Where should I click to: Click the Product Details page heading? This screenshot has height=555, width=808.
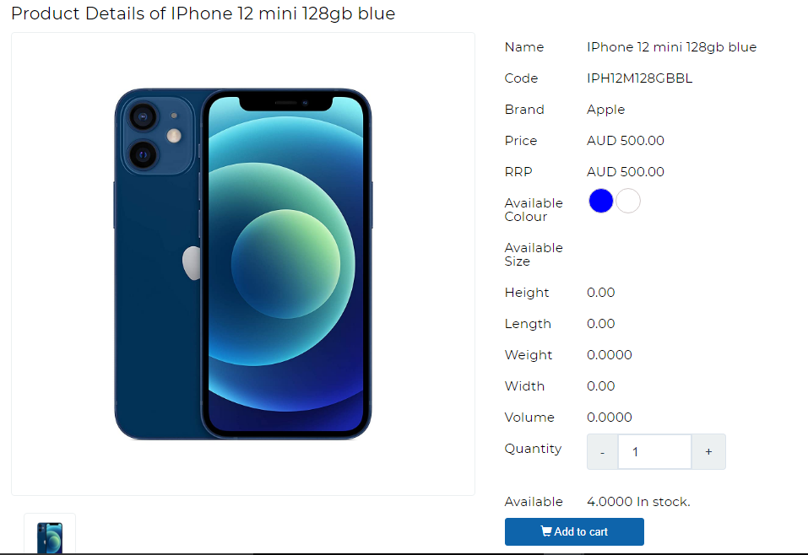203,13
